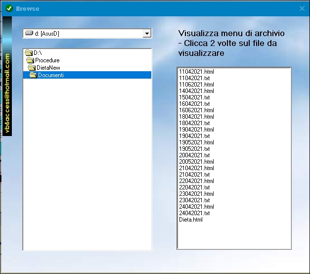Select file 14042021.html
Viewport: 310px width, 274px height.
pos(196,91)
